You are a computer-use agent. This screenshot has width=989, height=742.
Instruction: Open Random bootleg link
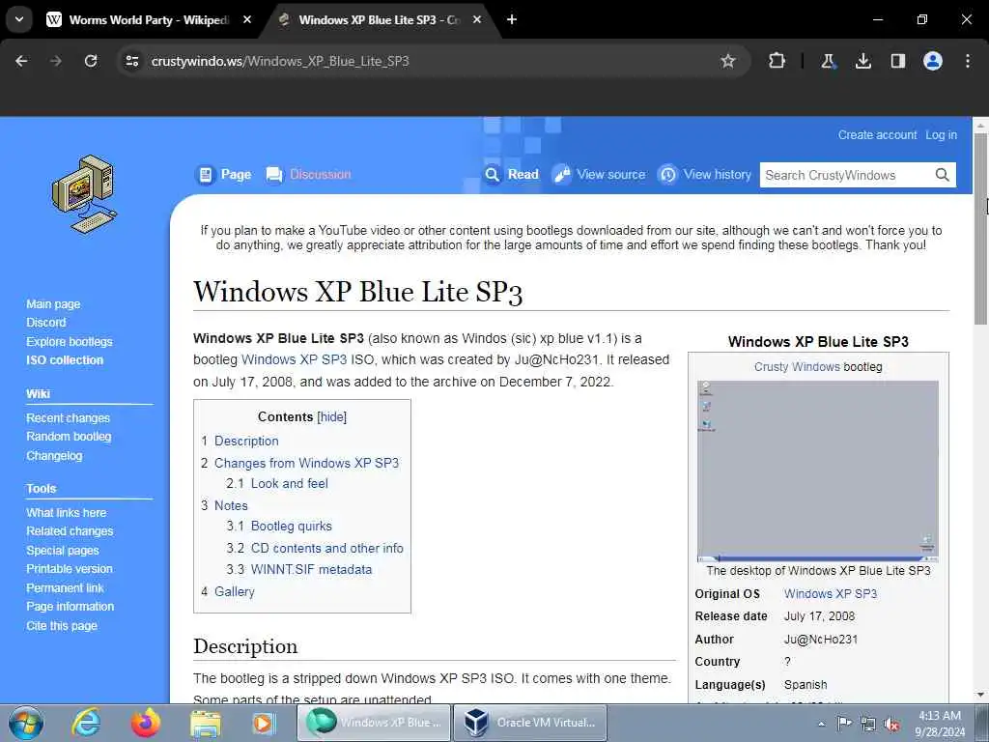point(69,437)
